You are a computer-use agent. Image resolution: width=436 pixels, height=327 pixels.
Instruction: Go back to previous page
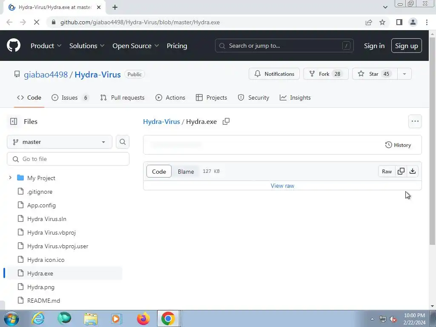point(9,22)
